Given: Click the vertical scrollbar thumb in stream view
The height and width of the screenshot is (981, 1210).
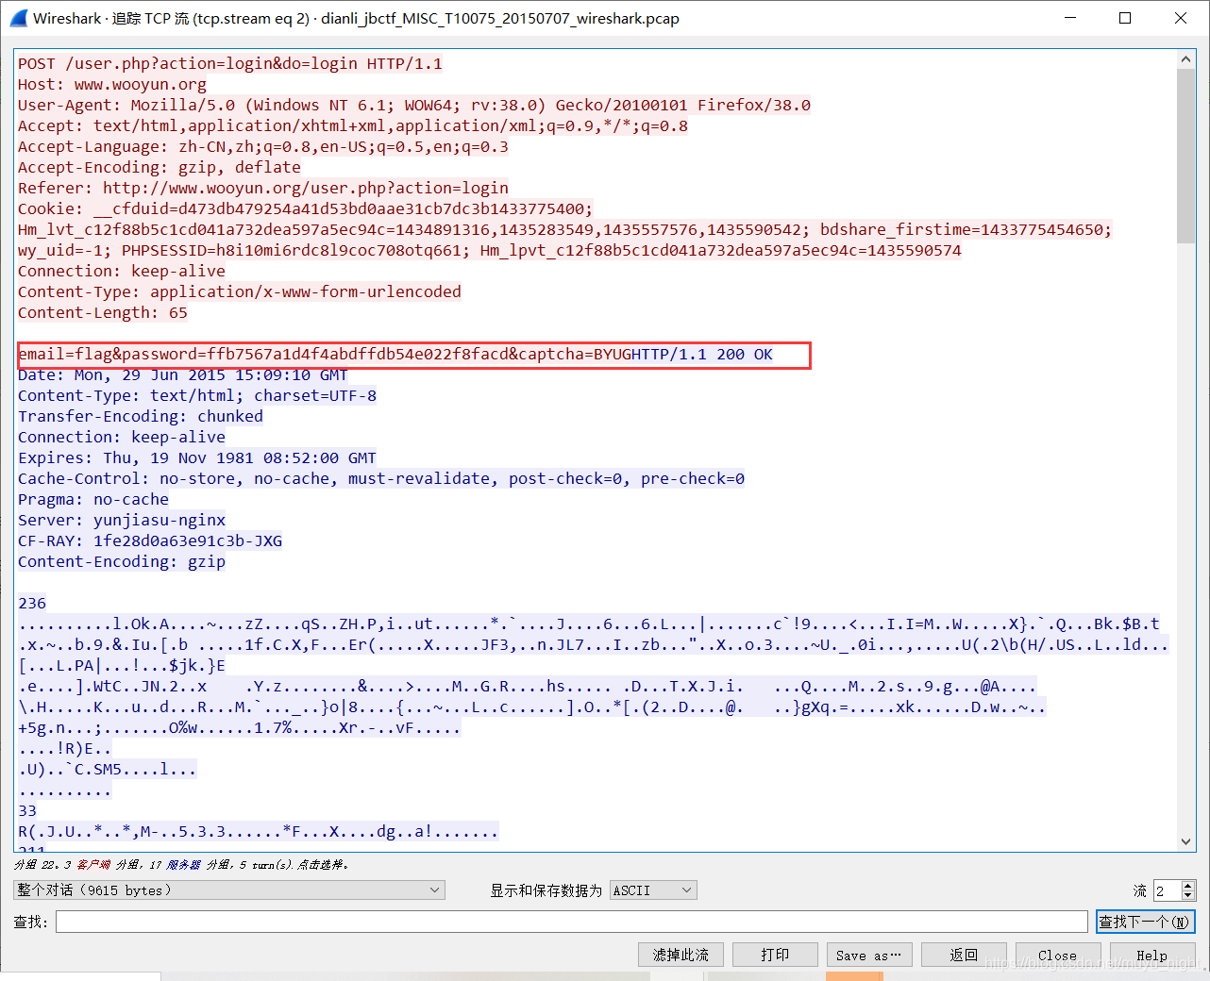Looking at the screenshot, I should tap(1186, 156).
